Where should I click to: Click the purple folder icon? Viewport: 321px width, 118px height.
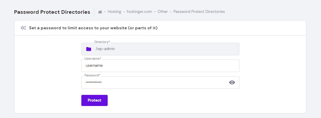click(89, 49)
